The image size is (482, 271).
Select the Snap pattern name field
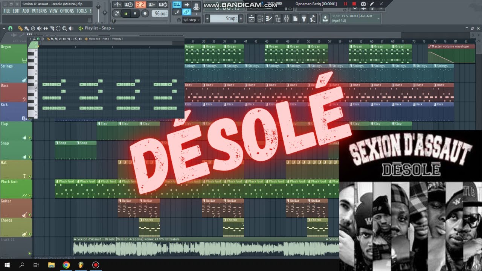tap(224, 18)
